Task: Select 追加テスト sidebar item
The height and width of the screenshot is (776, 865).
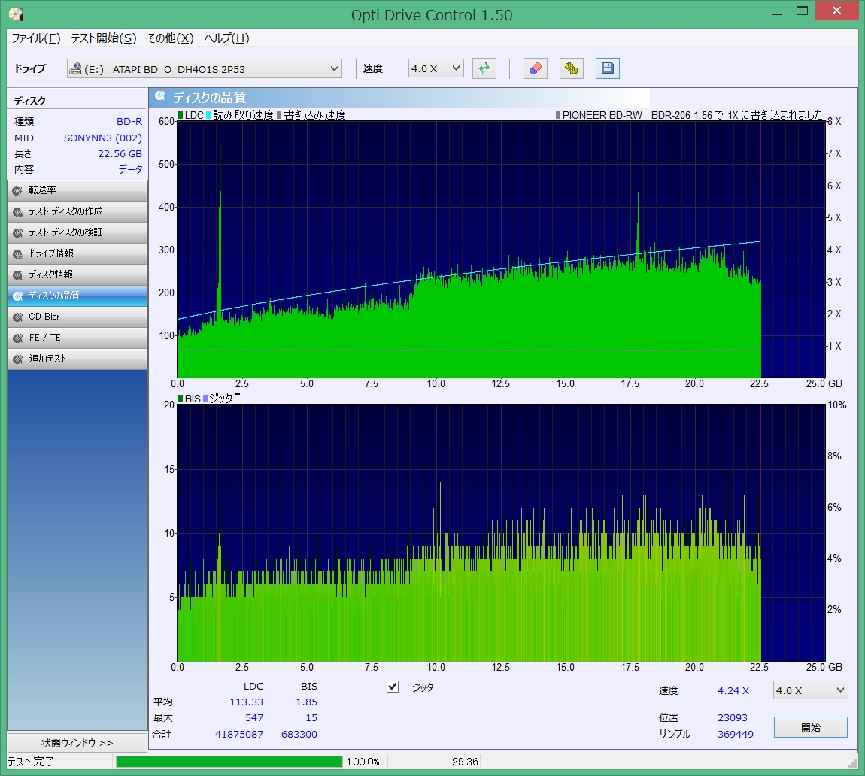Action: coord(77,359)
